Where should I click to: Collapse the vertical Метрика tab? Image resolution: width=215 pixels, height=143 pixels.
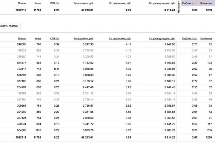179,7
